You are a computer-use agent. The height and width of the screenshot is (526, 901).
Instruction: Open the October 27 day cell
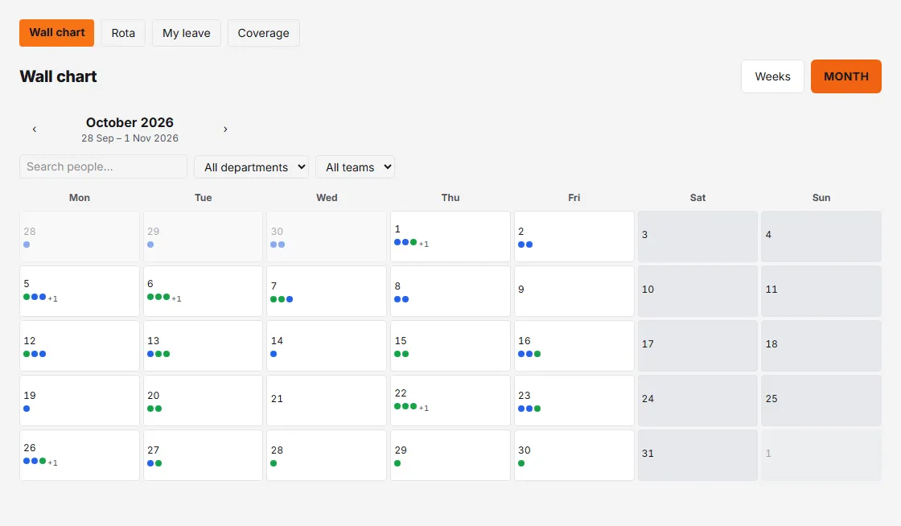[x=203, y=455]
